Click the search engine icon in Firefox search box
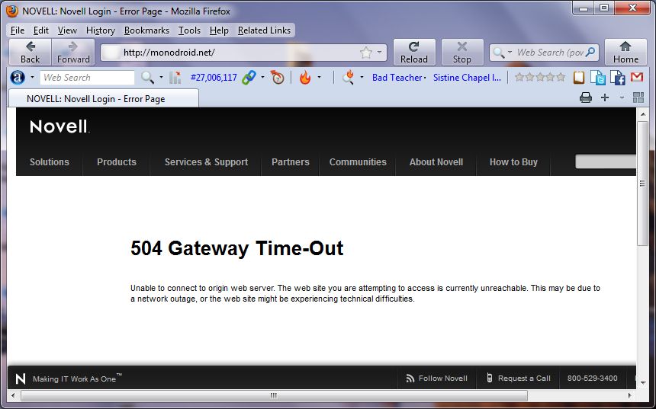 [x=499, y=53]
